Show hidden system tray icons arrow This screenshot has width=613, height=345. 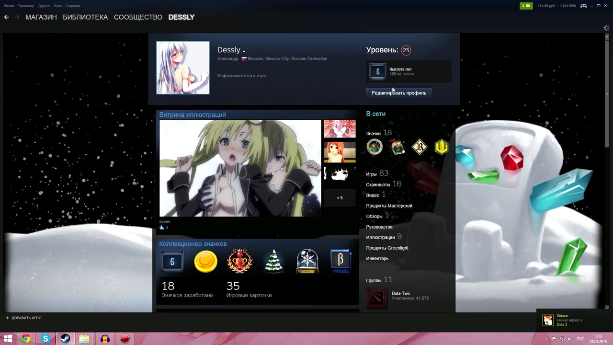pos(546,339)
